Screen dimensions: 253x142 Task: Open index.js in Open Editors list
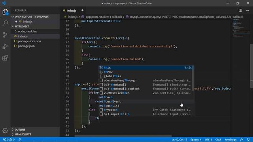(35, 22)
